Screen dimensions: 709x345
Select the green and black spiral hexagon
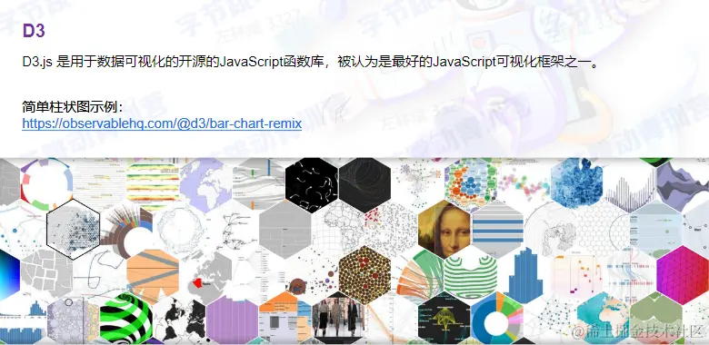point(126,318)
